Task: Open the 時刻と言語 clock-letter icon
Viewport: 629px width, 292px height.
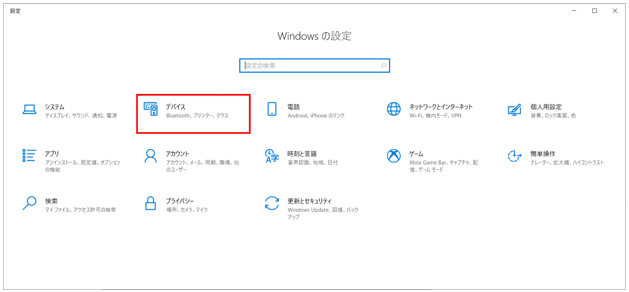Action: (x=272, y=156)
